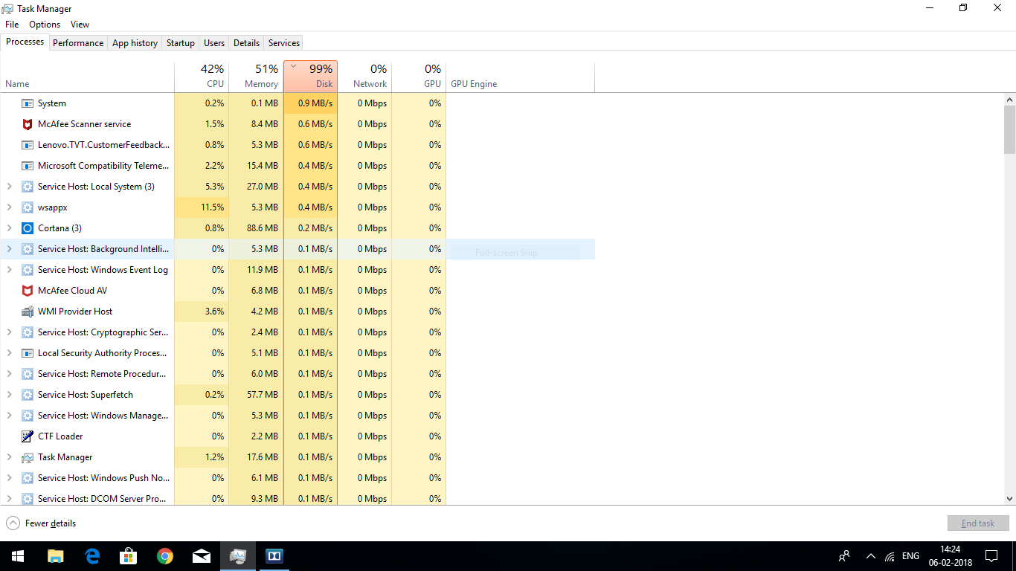Select Microsoft Compatibility Telemetry process row
Image resolution: width=1016 pixels, height=571 pixels.
coord(223,166)
